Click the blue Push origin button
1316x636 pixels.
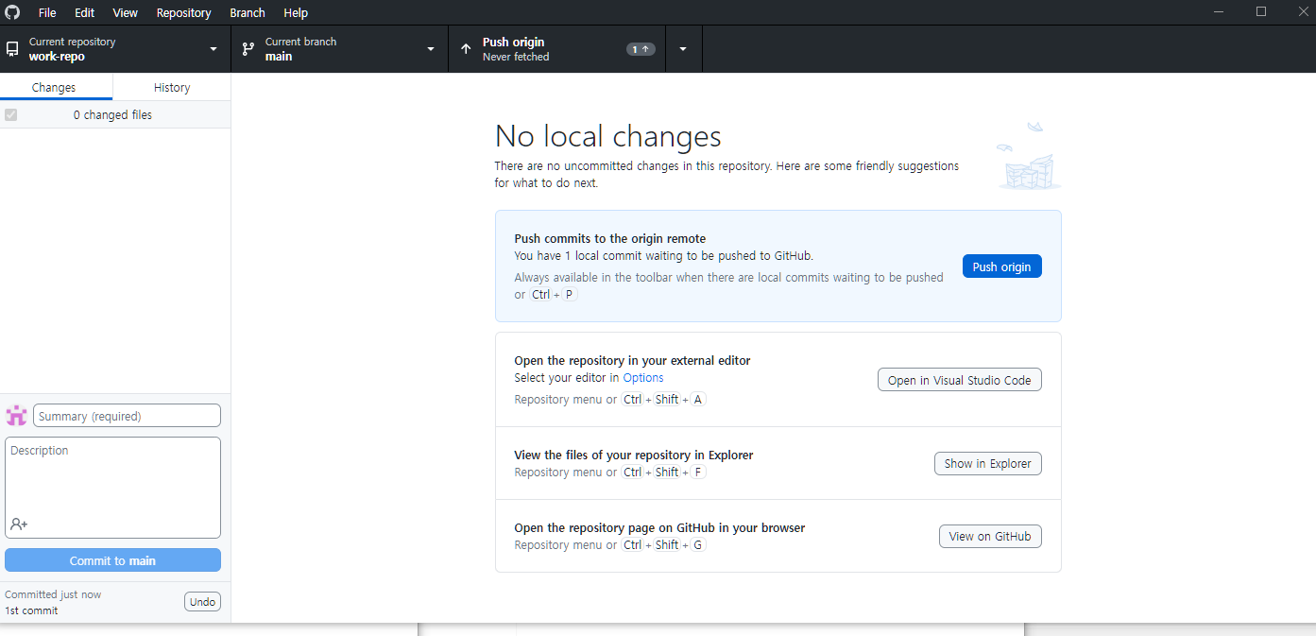[1001, 266]
